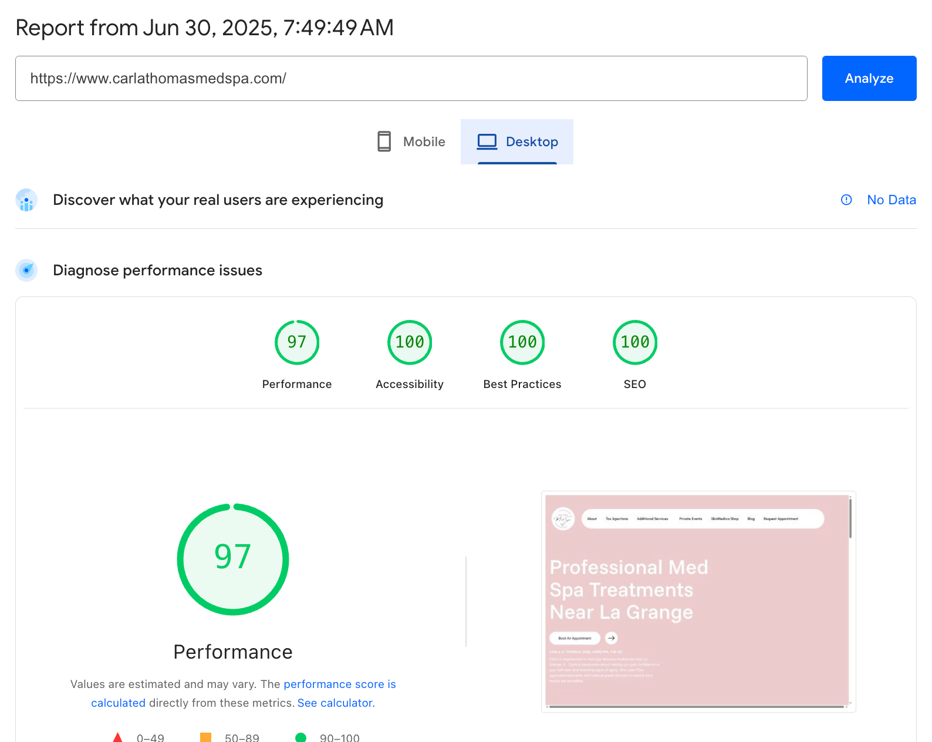Image resolution: width=932 pixels, height=742 pixels.
Task: Click the SEO label text
Action: (x=635, y=384)
